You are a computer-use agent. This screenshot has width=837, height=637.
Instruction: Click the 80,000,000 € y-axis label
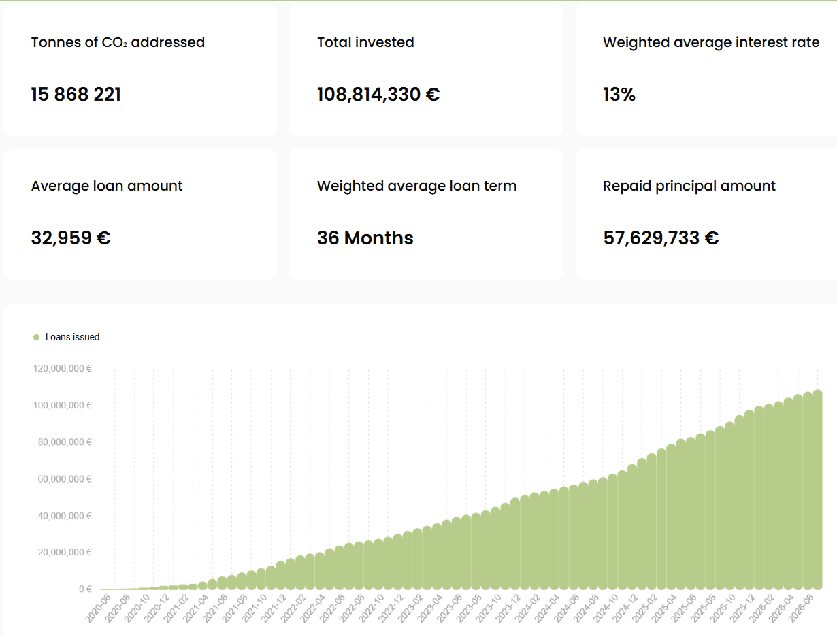(x=65, y=442)
